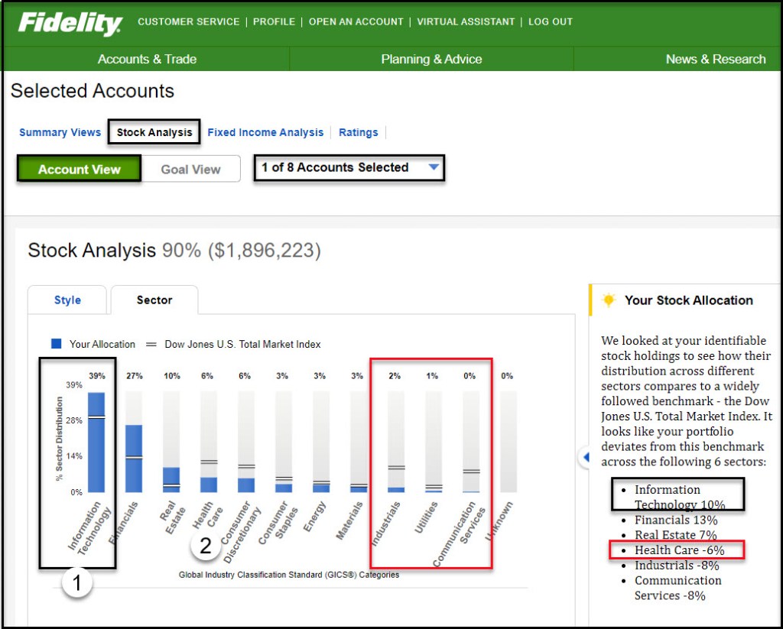Open the Ratings view
783x629 pixels.
(x=358, y=132)
